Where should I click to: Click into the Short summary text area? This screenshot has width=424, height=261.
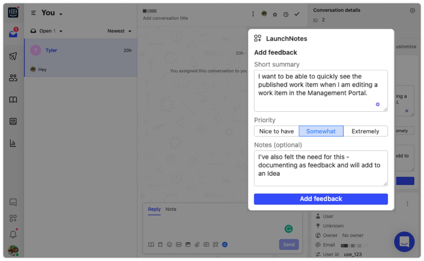click(x=321, y=91)
